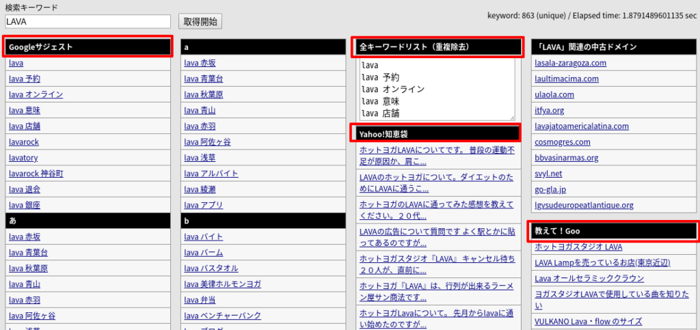Open the "lava アプリ" link
Image resolution: width=700 pixels, height=330 pixels.
coord(204,205)
